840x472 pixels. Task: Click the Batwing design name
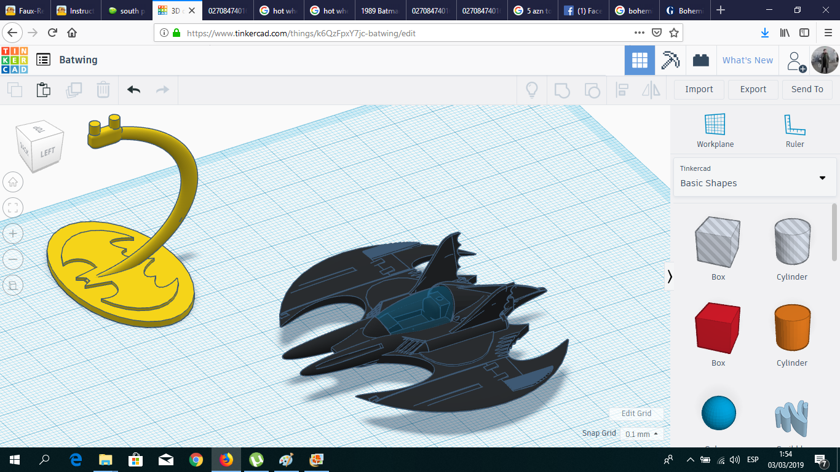78,60
